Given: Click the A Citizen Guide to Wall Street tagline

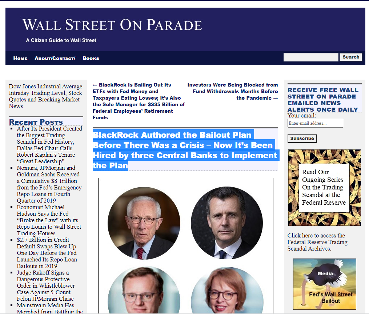Looking at the screenshot, I should pyautogui.click(x=61, y=40).
